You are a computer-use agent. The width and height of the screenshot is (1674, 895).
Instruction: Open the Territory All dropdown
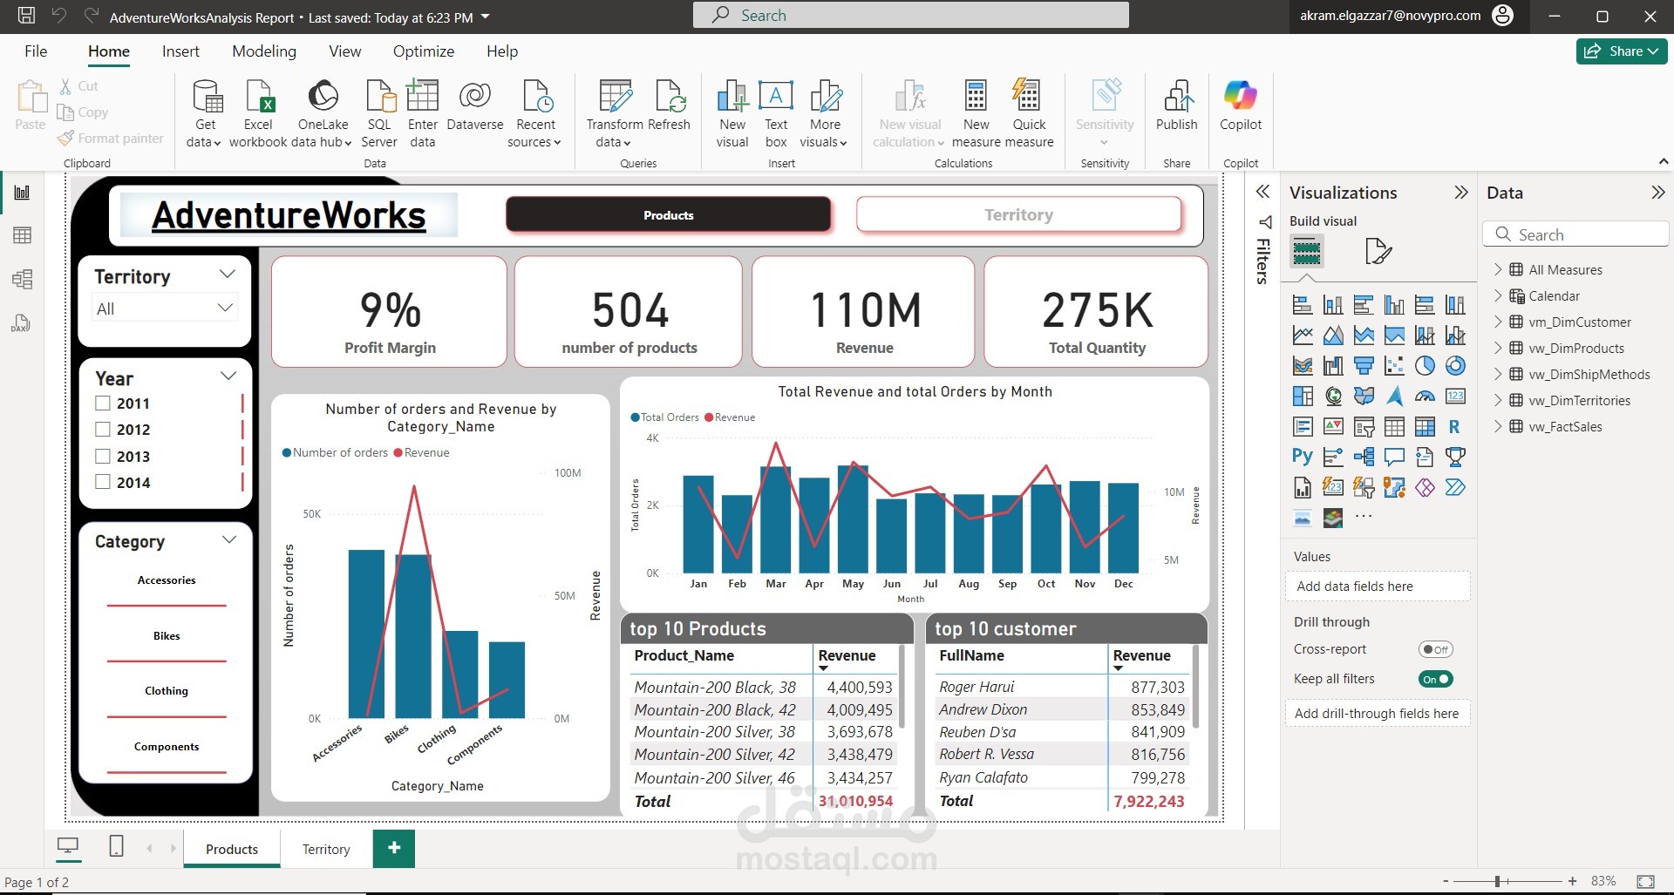click(x=165, y=309)
